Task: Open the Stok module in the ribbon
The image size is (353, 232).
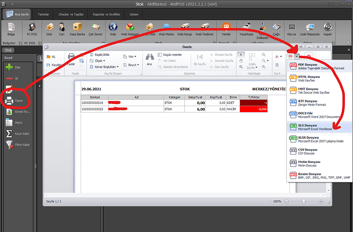Action: [49, 29]
